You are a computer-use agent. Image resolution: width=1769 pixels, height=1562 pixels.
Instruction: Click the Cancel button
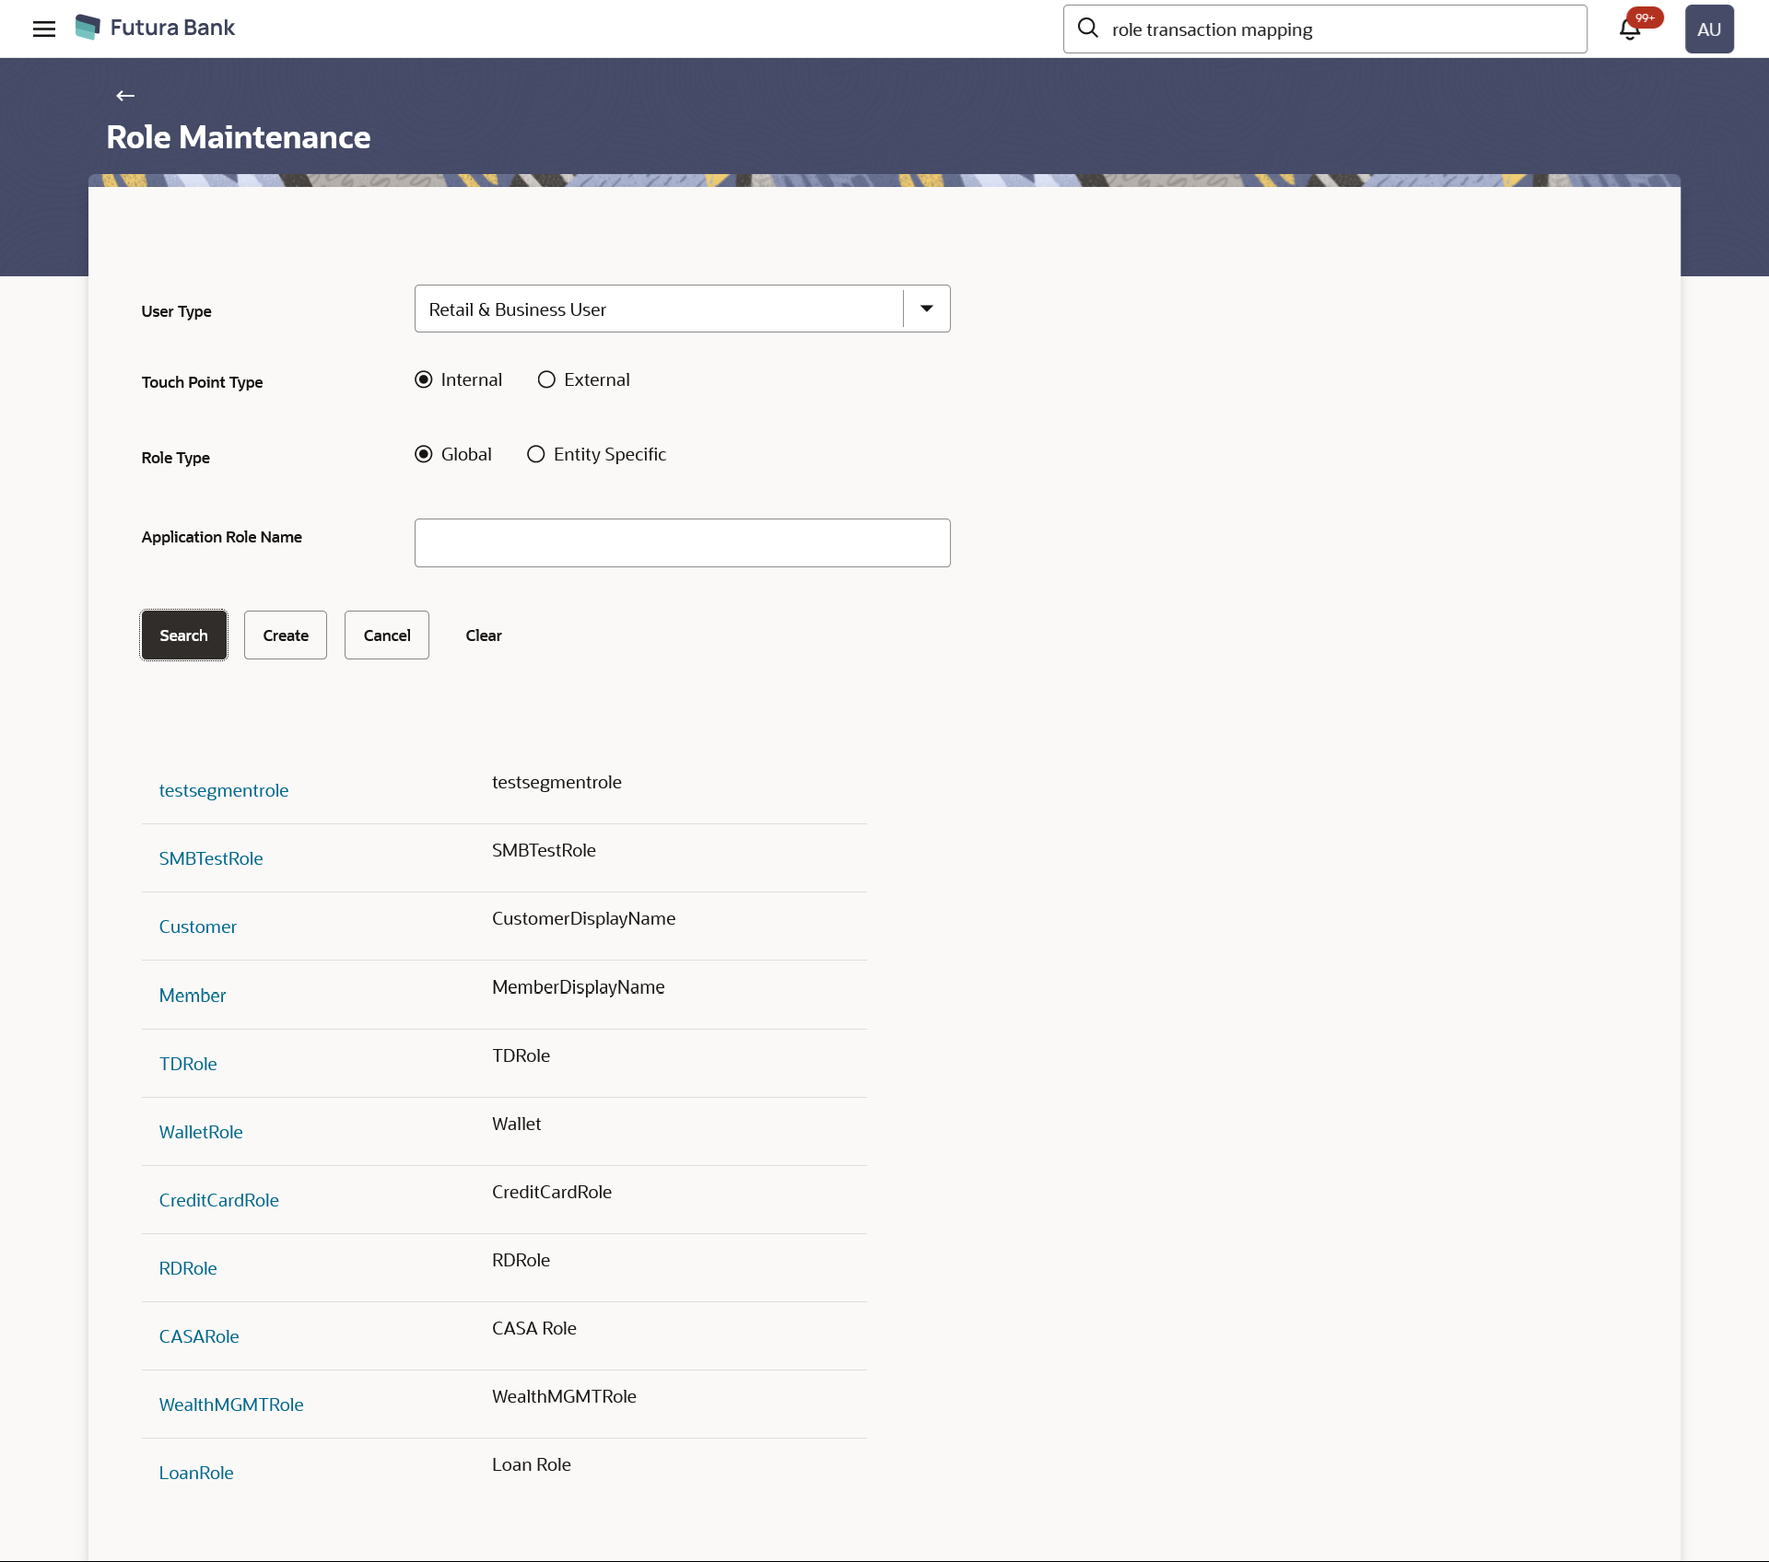click(387, 635)
